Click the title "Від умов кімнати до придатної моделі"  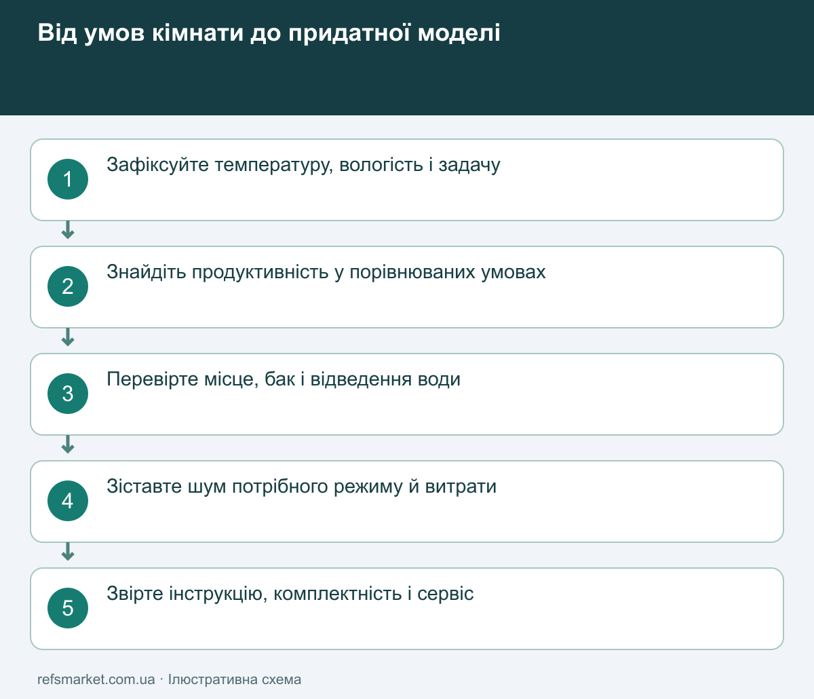click(x=269, y=33)
